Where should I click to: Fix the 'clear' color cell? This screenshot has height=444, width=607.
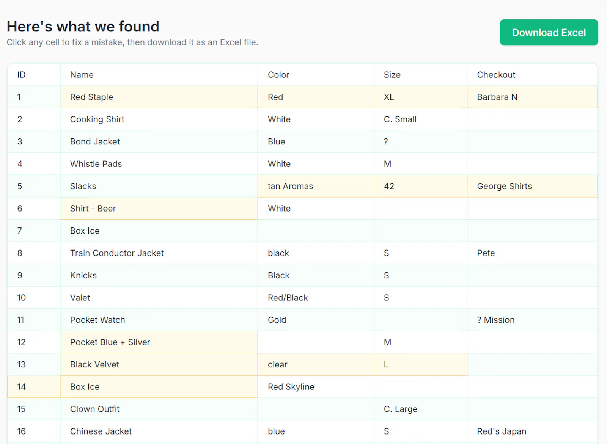tap(316, 365)
